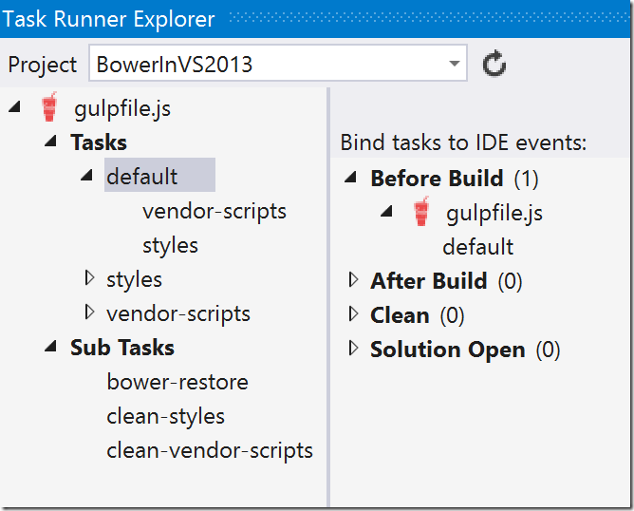Select the default task in Tasks
Image resolution: width=634 pixels, height=511 pixels.
pos(142,177)
